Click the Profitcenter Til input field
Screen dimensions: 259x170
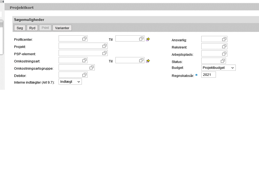tap(127, 39)
